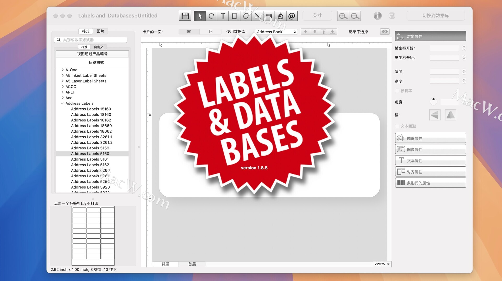Click the floppy disk save icon
The image size is (502, 281).
[x=185, y=16]
